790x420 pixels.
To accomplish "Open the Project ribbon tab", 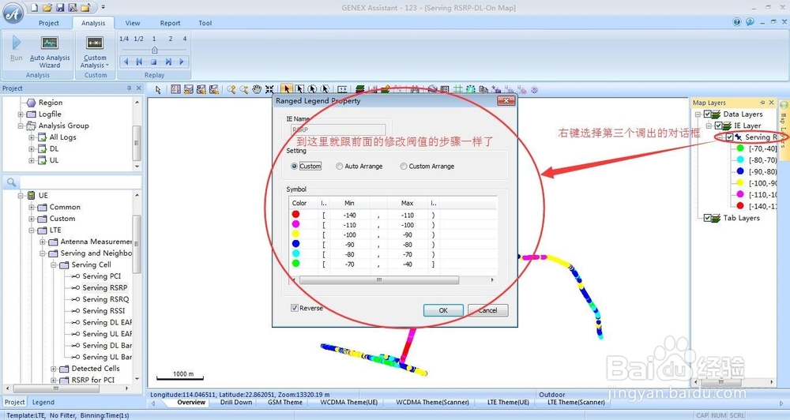I will [49, 23].
